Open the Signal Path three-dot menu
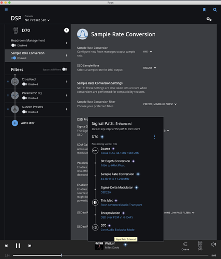This screenshot has height=259, width=221. click(x=154, y=137)
